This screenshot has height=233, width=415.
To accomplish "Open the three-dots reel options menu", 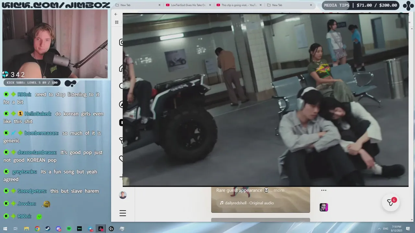I will 324,190.
